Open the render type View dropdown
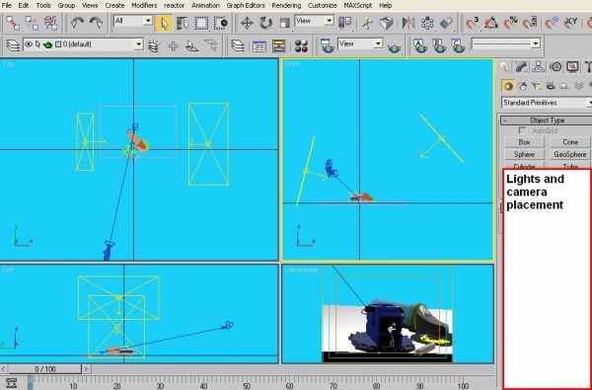 360,43
